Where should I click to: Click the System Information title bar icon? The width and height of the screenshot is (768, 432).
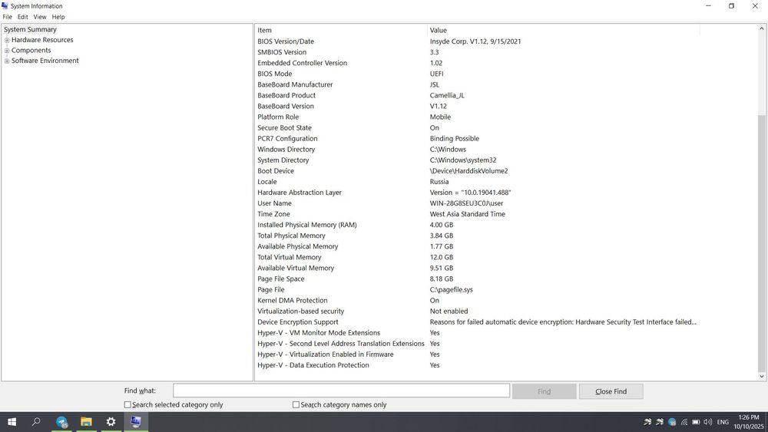point(5,6)
